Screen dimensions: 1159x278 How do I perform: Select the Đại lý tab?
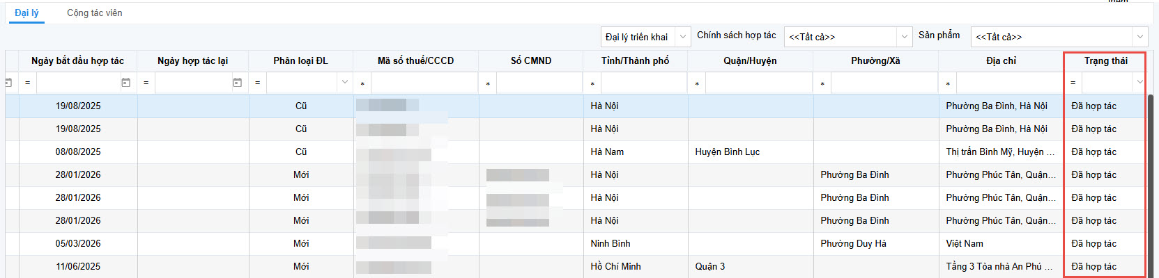click(26, 13)
